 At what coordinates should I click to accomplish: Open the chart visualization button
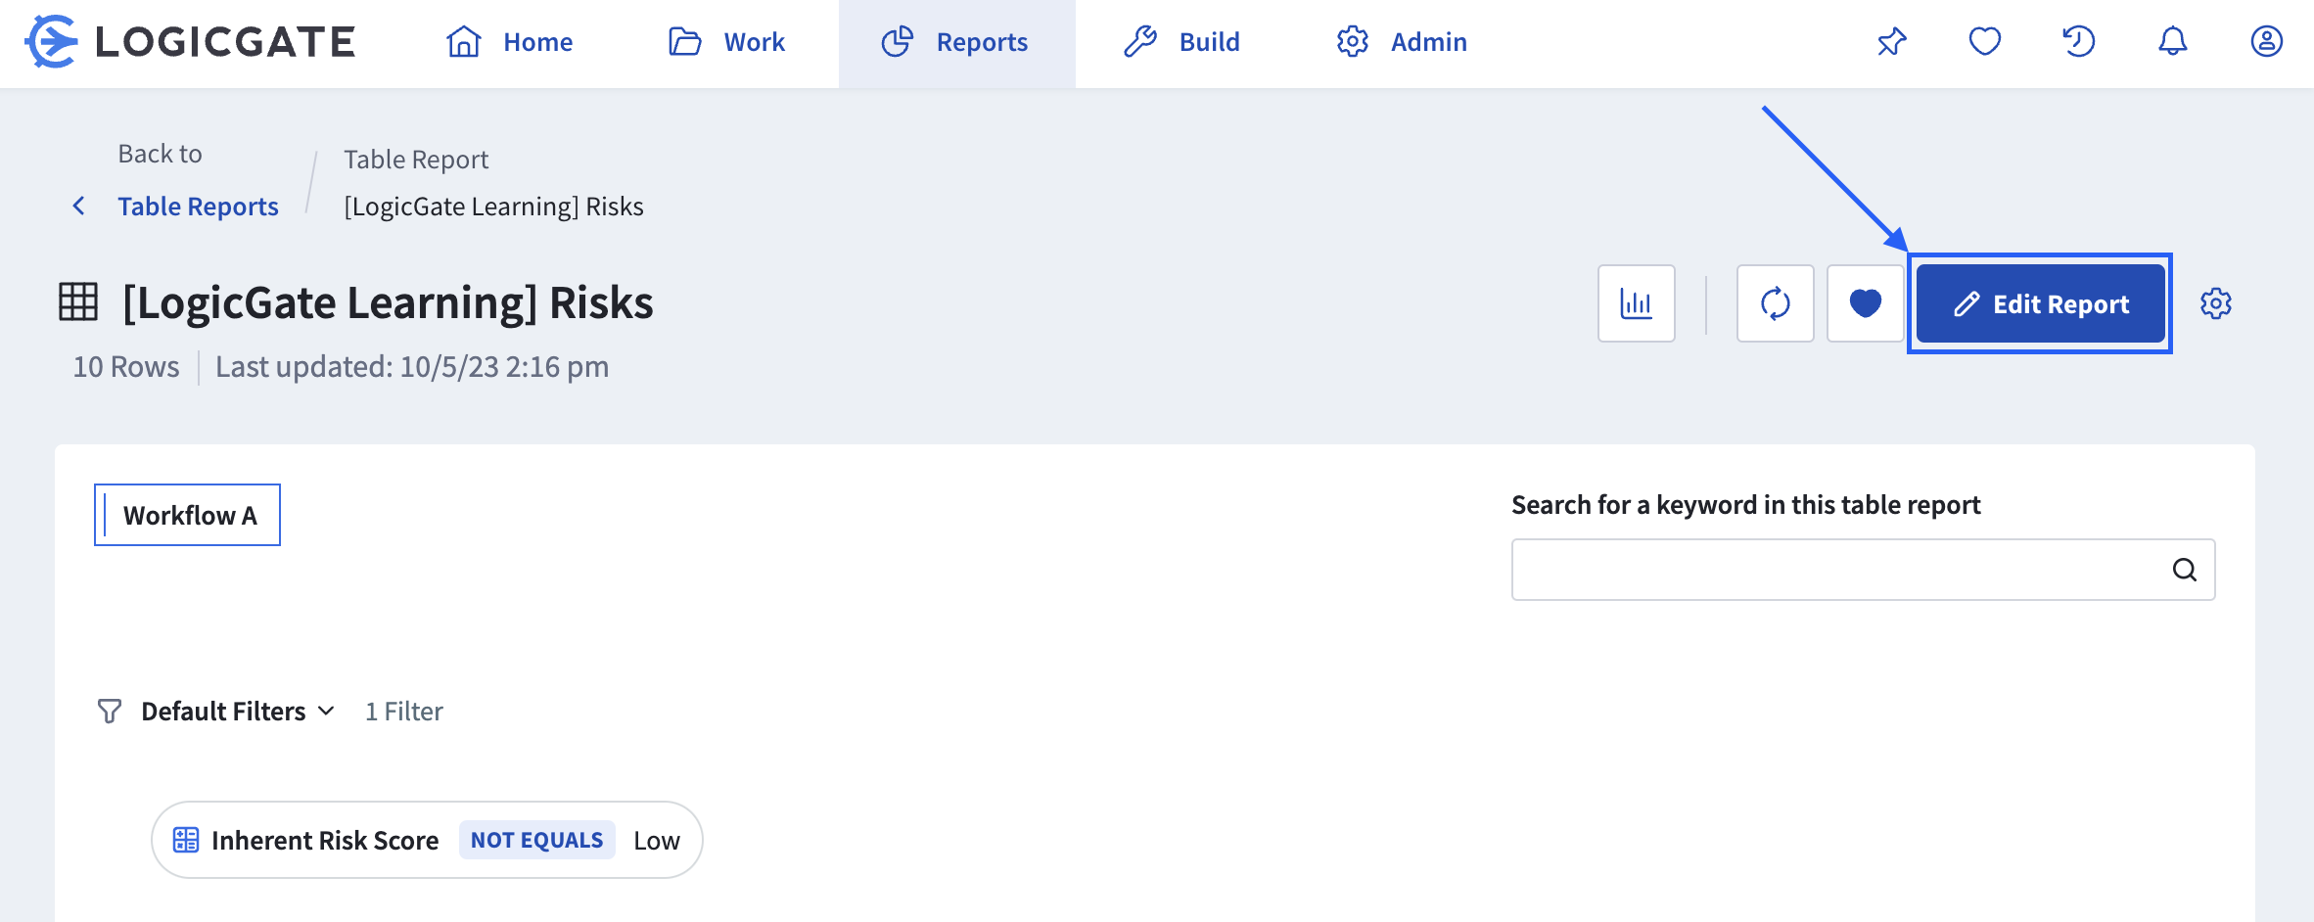[1637, 303]
